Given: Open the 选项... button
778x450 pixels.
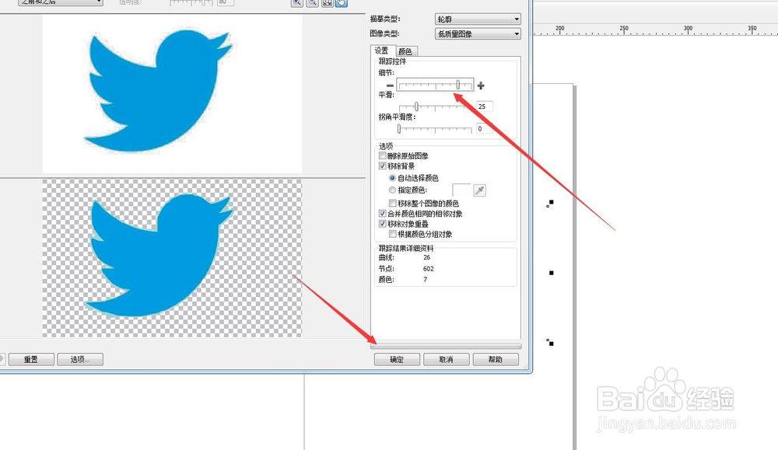Looking at the screenshot, I should [80, 359].
